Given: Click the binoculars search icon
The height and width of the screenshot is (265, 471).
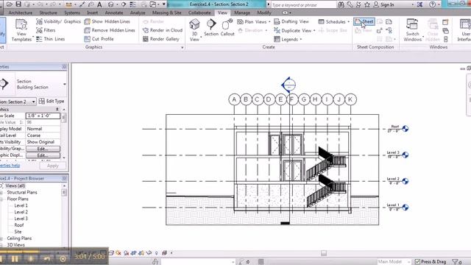Looking at the screenshot, I should 341,4.
